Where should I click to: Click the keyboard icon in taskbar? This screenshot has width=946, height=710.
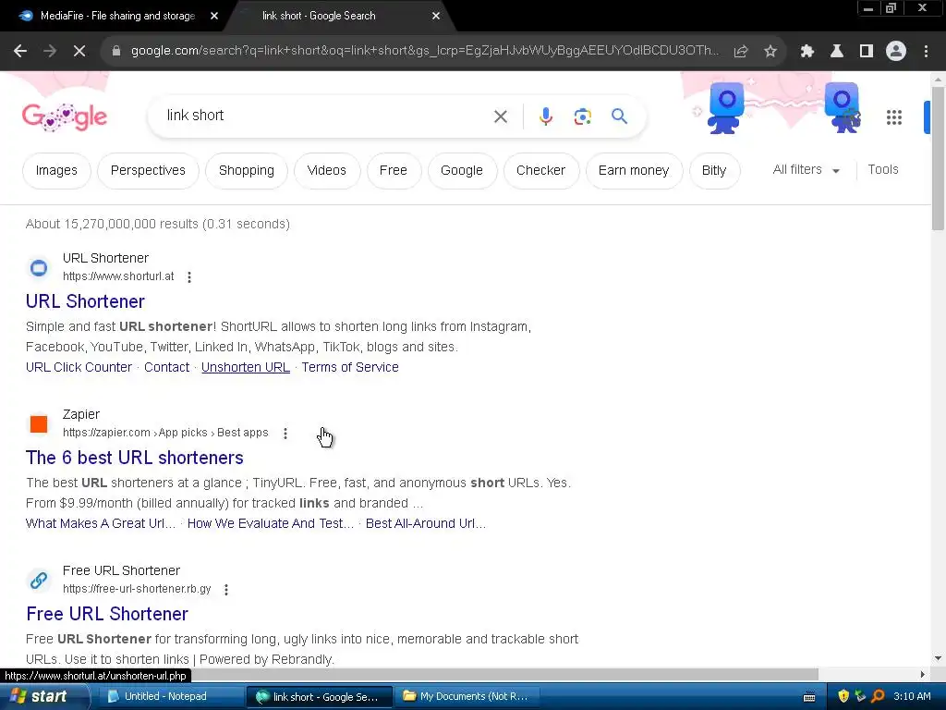809,697
